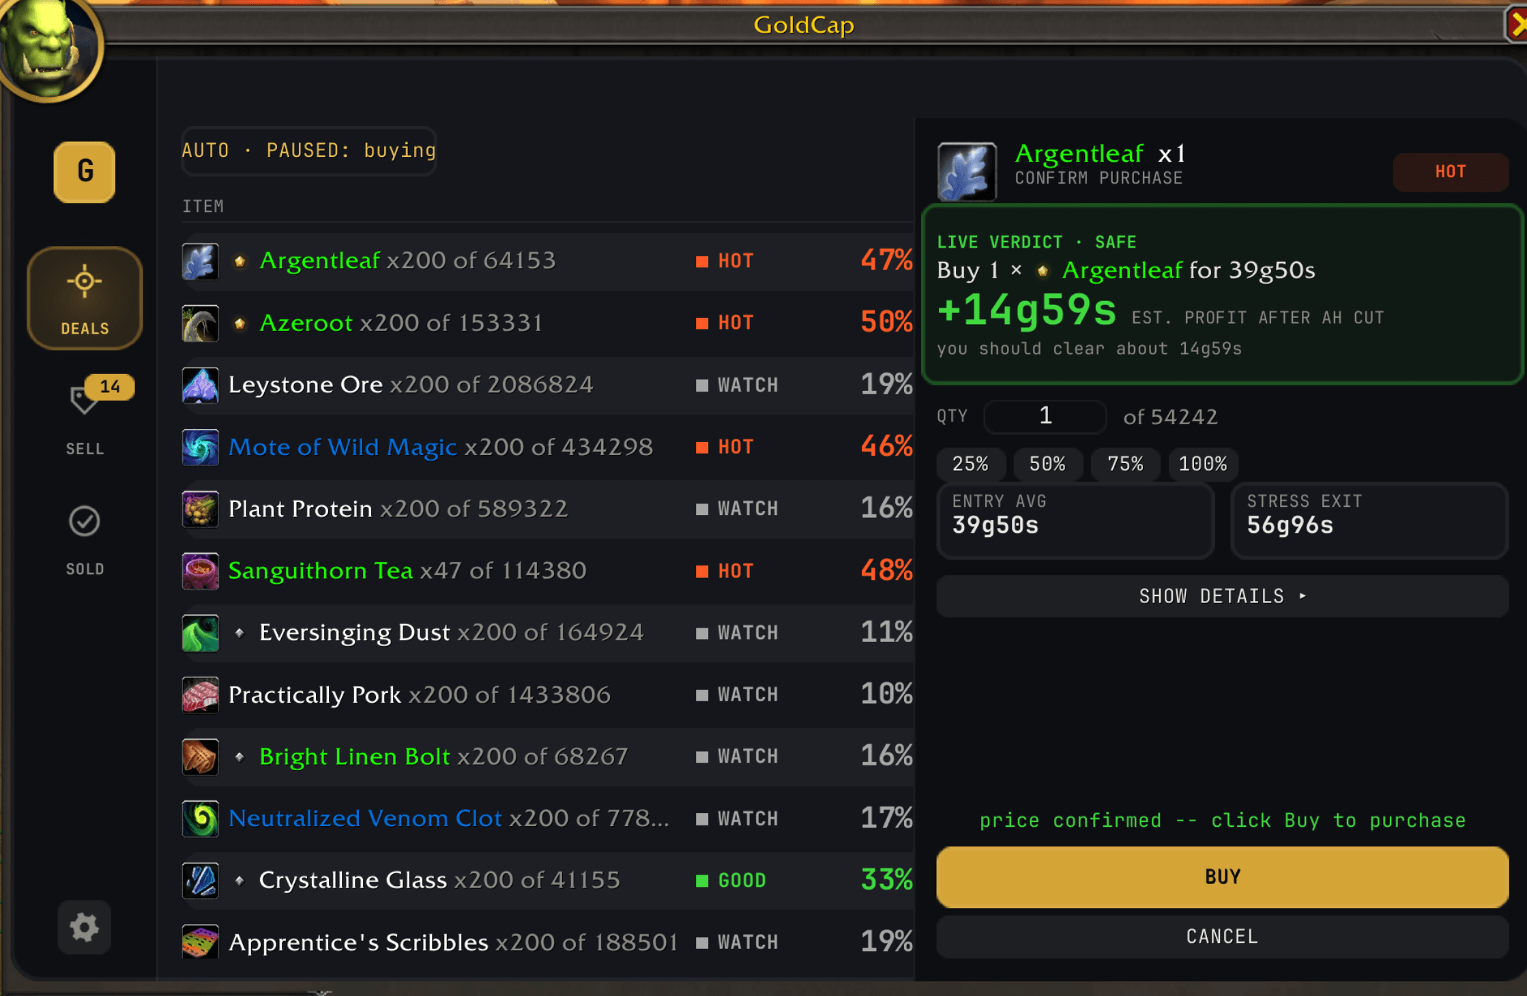Image resolution: width=1527 pixels, height=996 pixels.
Task: Click the gold G logo button
Action: point(85,172)
